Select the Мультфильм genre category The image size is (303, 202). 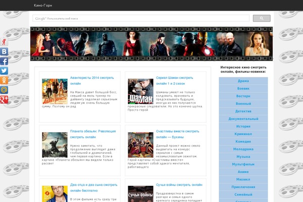point(243,164)
